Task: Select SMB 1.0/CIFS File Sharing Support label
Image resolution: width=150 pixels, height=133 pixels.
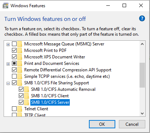Action: coord(56,83)
